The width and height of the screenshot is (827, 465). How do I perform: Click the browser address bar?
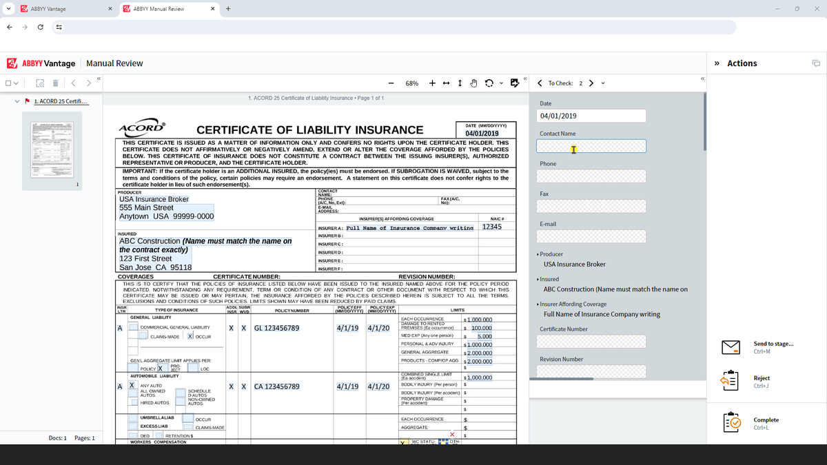(x=400, y=27)
